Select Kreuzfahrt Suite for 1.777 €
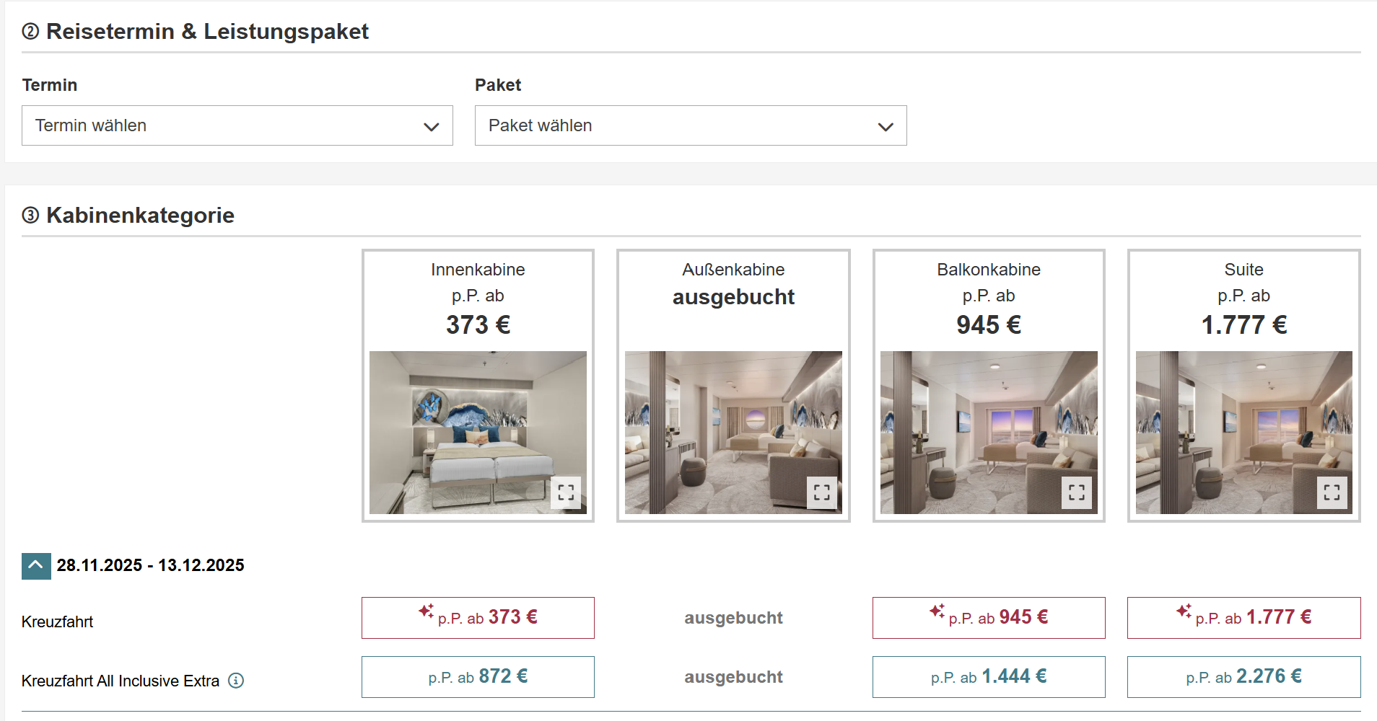The height and width of the screenshot is (721, 1377). 1244,618
